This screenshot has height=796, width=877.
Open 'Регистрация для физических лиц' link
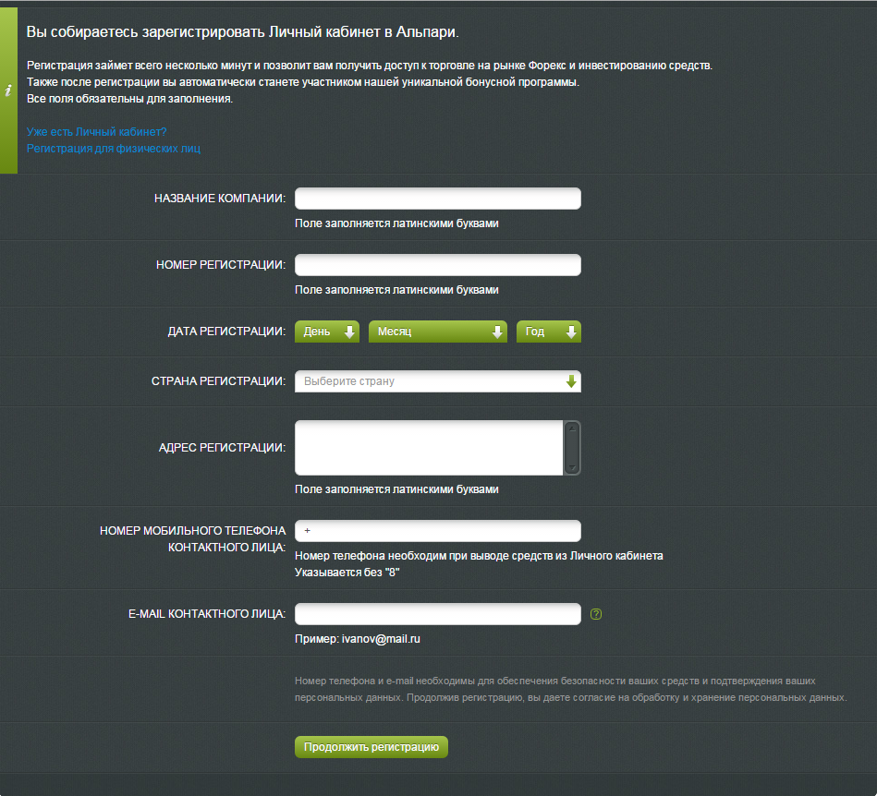(x=113, y=149)
